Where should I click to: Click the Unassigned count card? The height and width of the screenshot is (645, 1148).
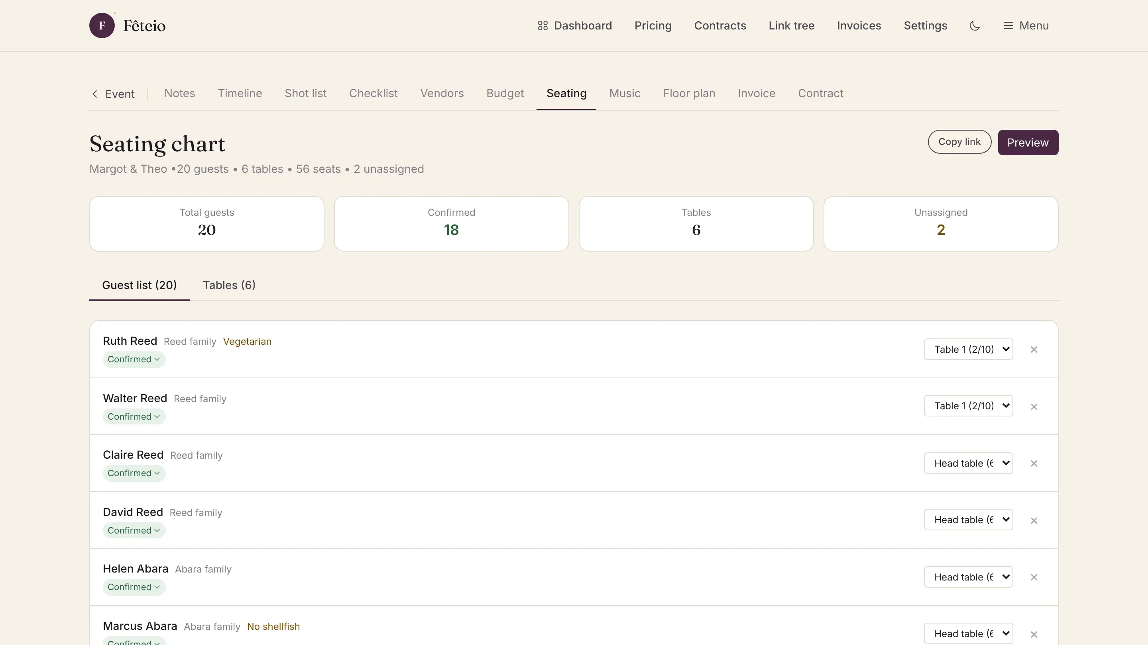[x=941, y=224]
